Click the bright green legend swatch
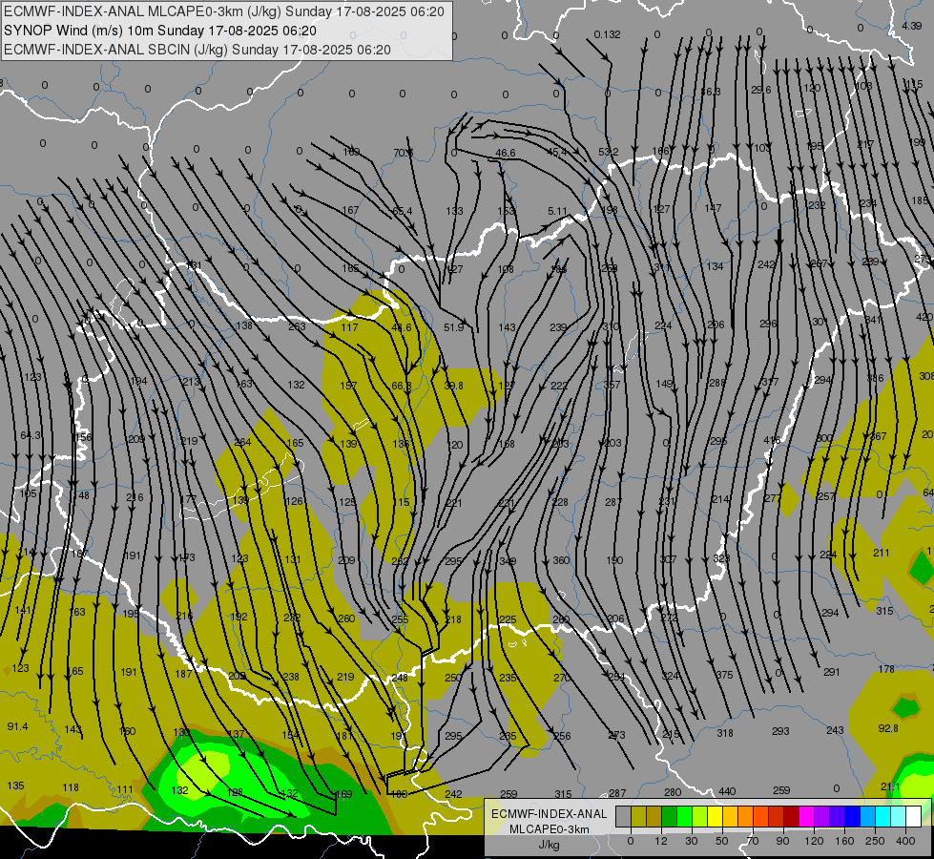 (684, 816)
